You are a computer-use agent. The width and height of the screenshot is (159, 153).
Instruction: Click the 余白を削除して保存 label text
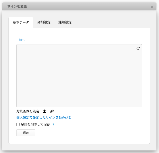pos(35,124)
